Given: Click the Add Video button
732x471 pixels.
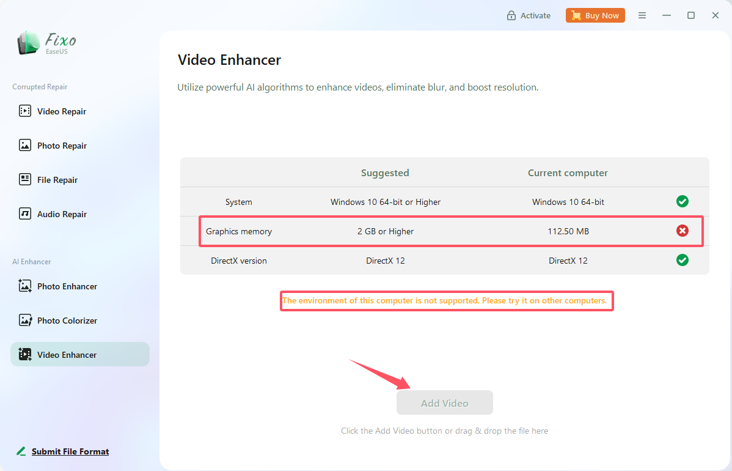Looking at the screenshot, I should [444, 402].
